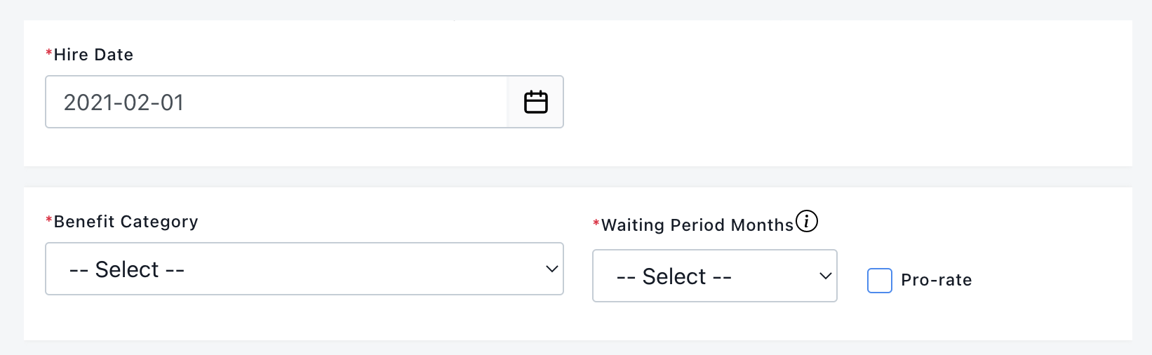The image size is (1152, 355).
Task: Click the blank space right of Pro-rate
Action: (1051, 280)
